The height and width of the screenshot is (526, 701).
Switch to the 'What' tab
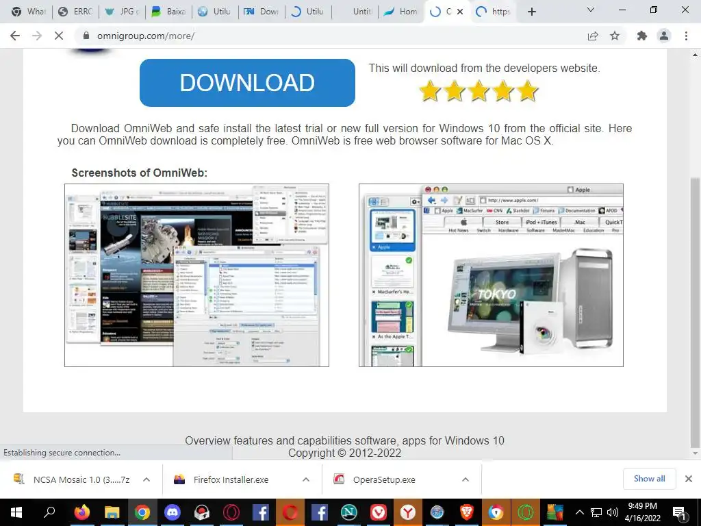click(29, 12)
